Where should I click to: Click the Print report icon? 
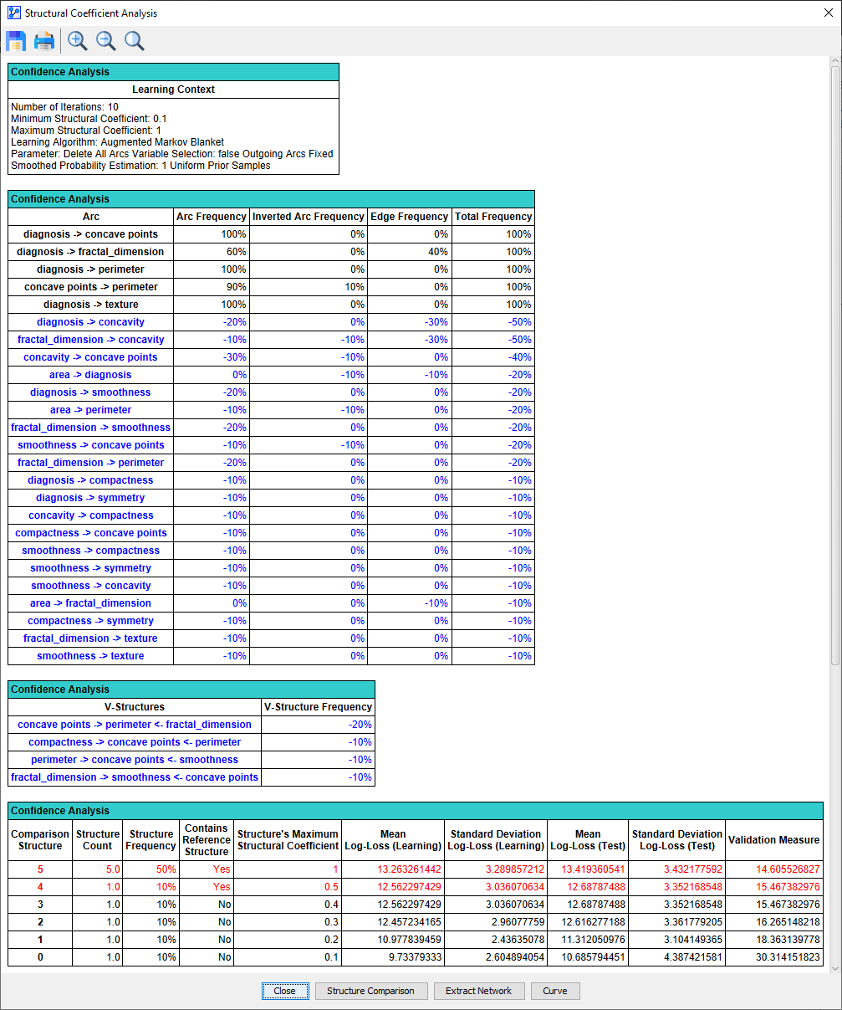(x=44, y=41)
